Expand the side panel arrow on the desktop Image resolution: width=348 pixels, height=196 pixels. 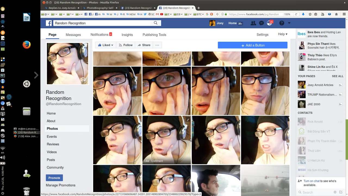pyautogui.click(x=36, y=75)
